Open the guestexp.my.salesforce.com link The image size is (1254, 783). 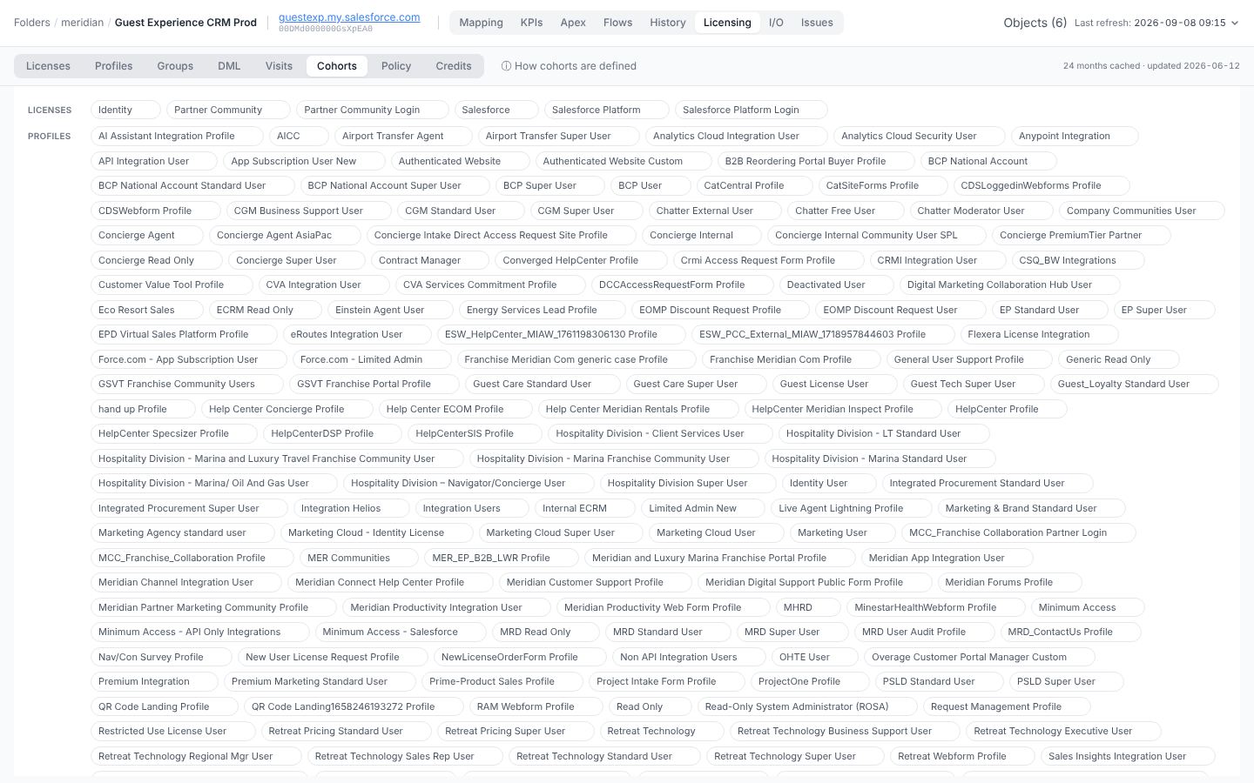pos(349,17)
